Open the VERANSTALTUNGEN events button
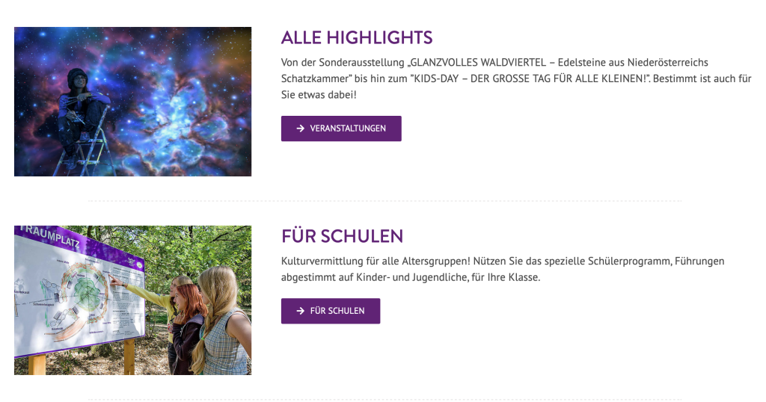Viewport: 766px width, 402px height. pos(341,129)
